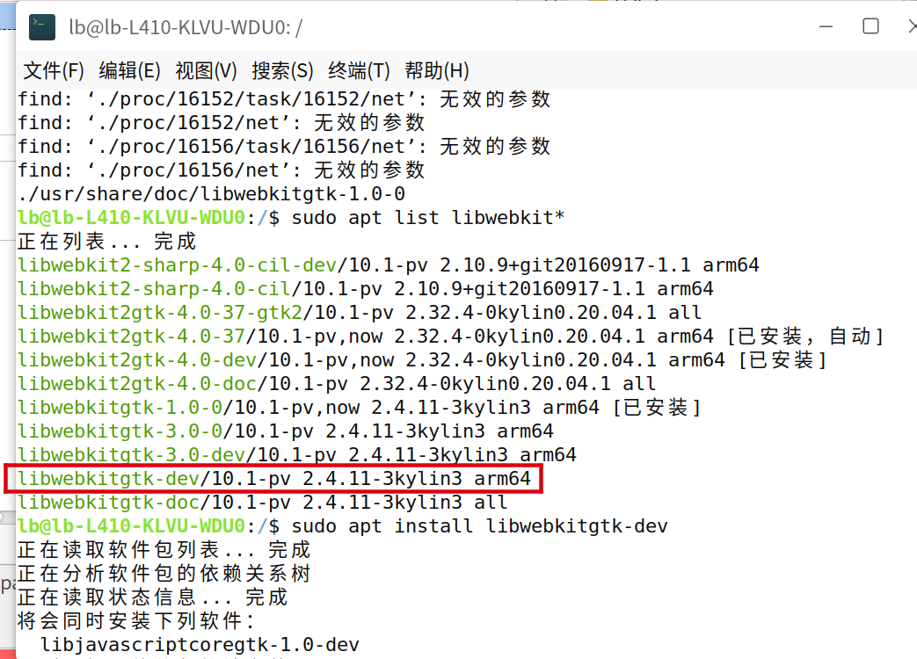The width and height of the screenshot is (917, 659).
Task: Click find: ./proc/16152/task/16152/net error line
Action: click(284, 98)
